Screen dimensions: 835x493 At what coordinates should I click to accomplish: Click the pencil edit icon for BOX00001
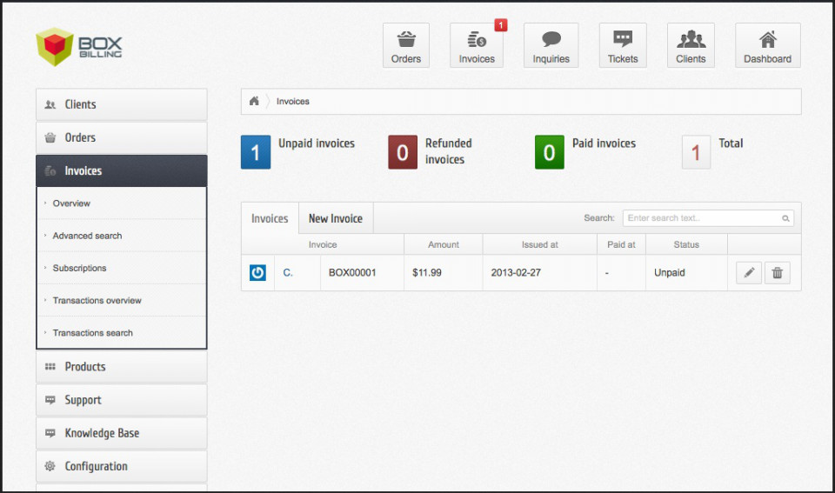[x=748, y=273]
